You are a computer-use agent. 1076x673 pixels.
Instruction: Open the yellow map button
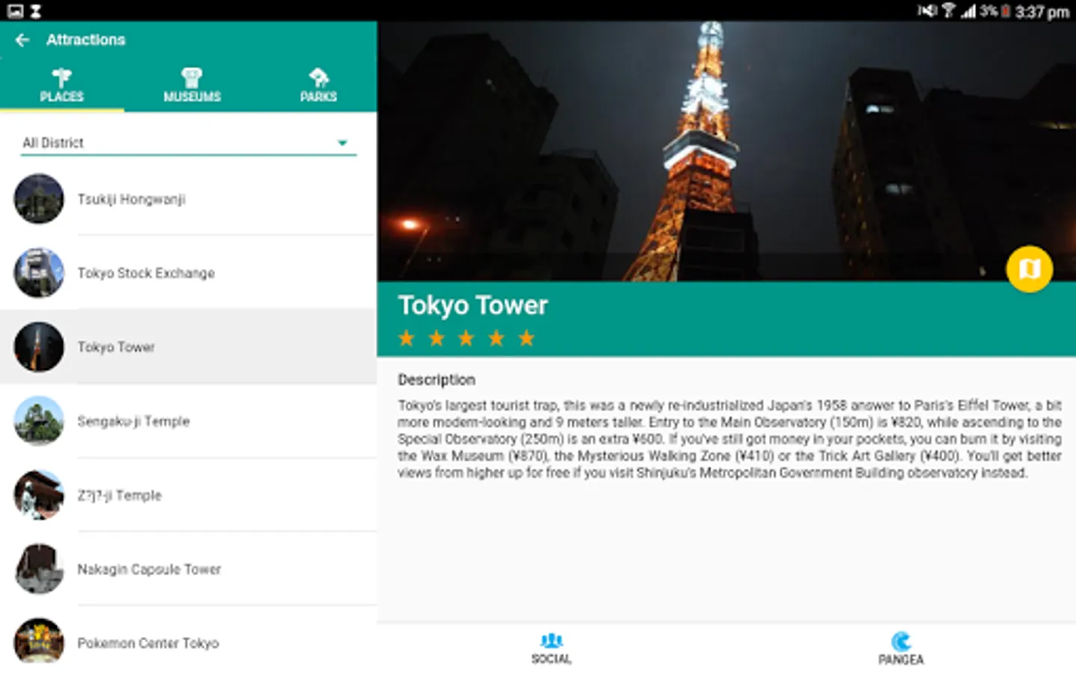pos(1029,269)
